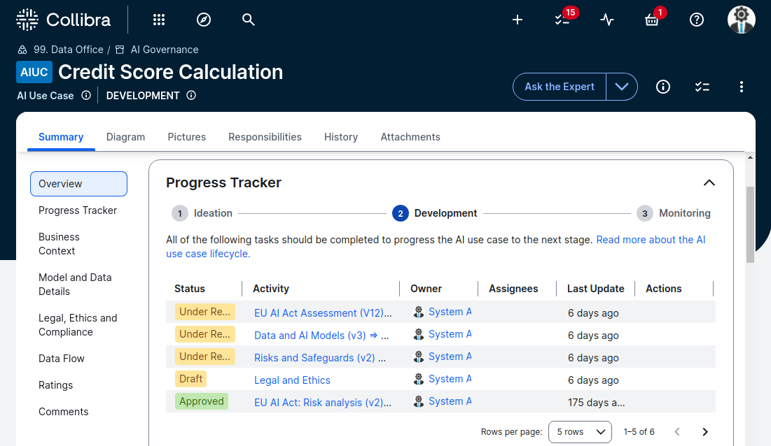Click the info icon beside DEVELOPMENT status
Viewport: 771px width, 446px height.
[x=191, y=95]
